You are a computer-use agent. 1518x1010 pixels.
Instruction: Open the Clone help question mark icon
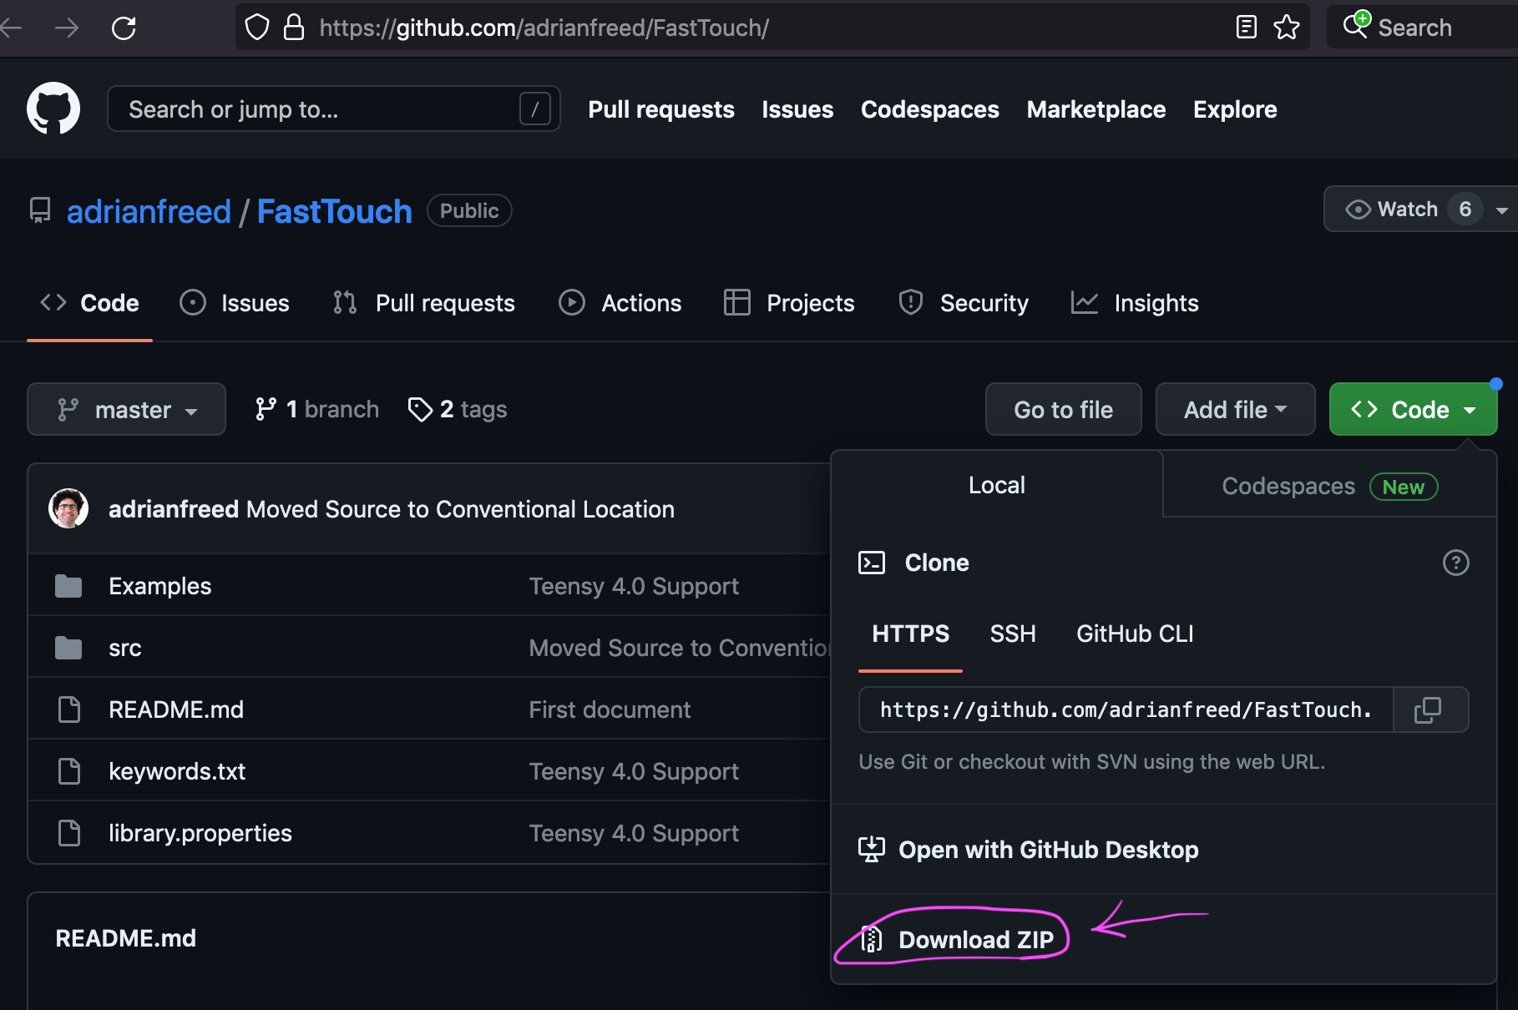click(x=1455, y=563)
